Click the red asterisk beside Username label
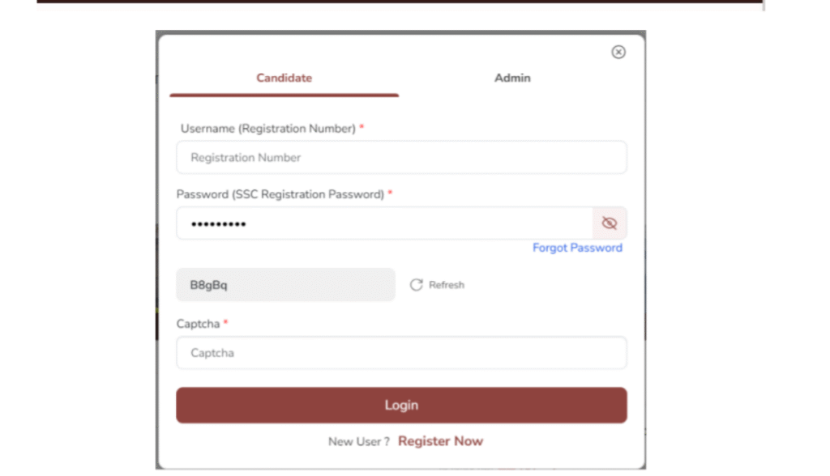The image size is (830, 476). pos(362,128)
